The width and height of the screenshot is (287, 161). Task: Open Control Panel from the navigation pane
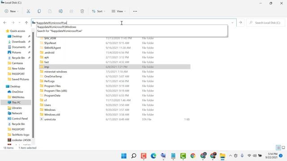[20, 119]
